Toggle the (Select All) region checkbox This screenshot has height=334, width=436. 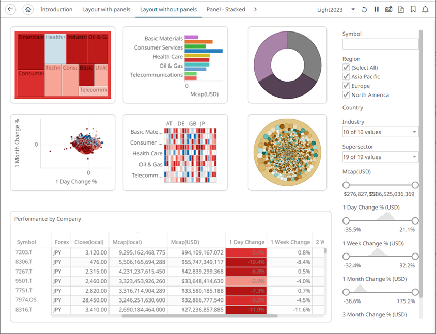click(x=346, y=68)
